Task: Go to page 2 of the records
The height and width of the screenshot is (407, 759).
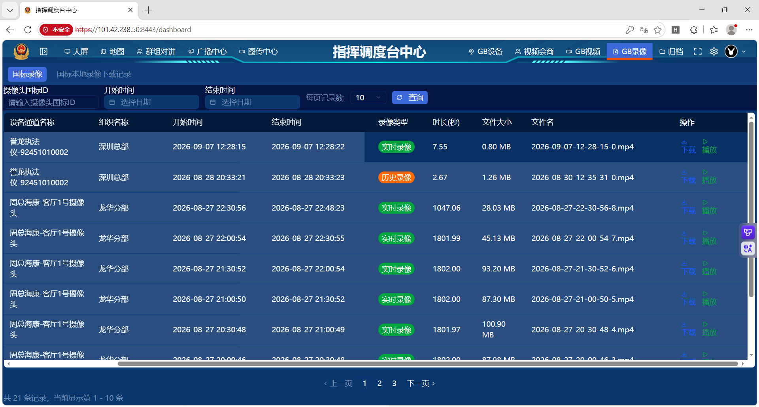Action: [x=379, y=383]
